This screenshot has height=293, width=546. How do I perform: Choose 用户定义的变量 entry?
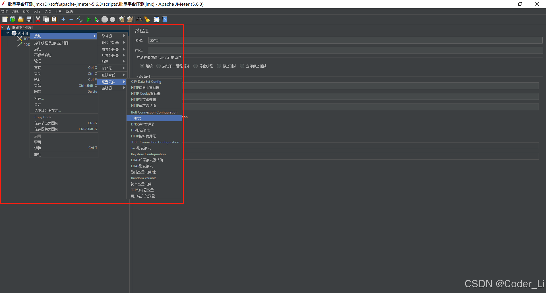coord(154,196)
